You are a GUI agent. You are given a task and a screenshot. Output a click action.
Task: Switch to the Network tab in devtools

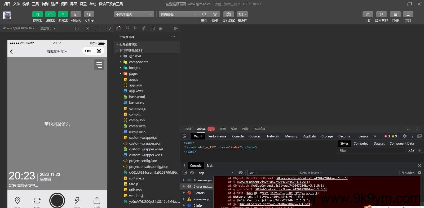273,136
